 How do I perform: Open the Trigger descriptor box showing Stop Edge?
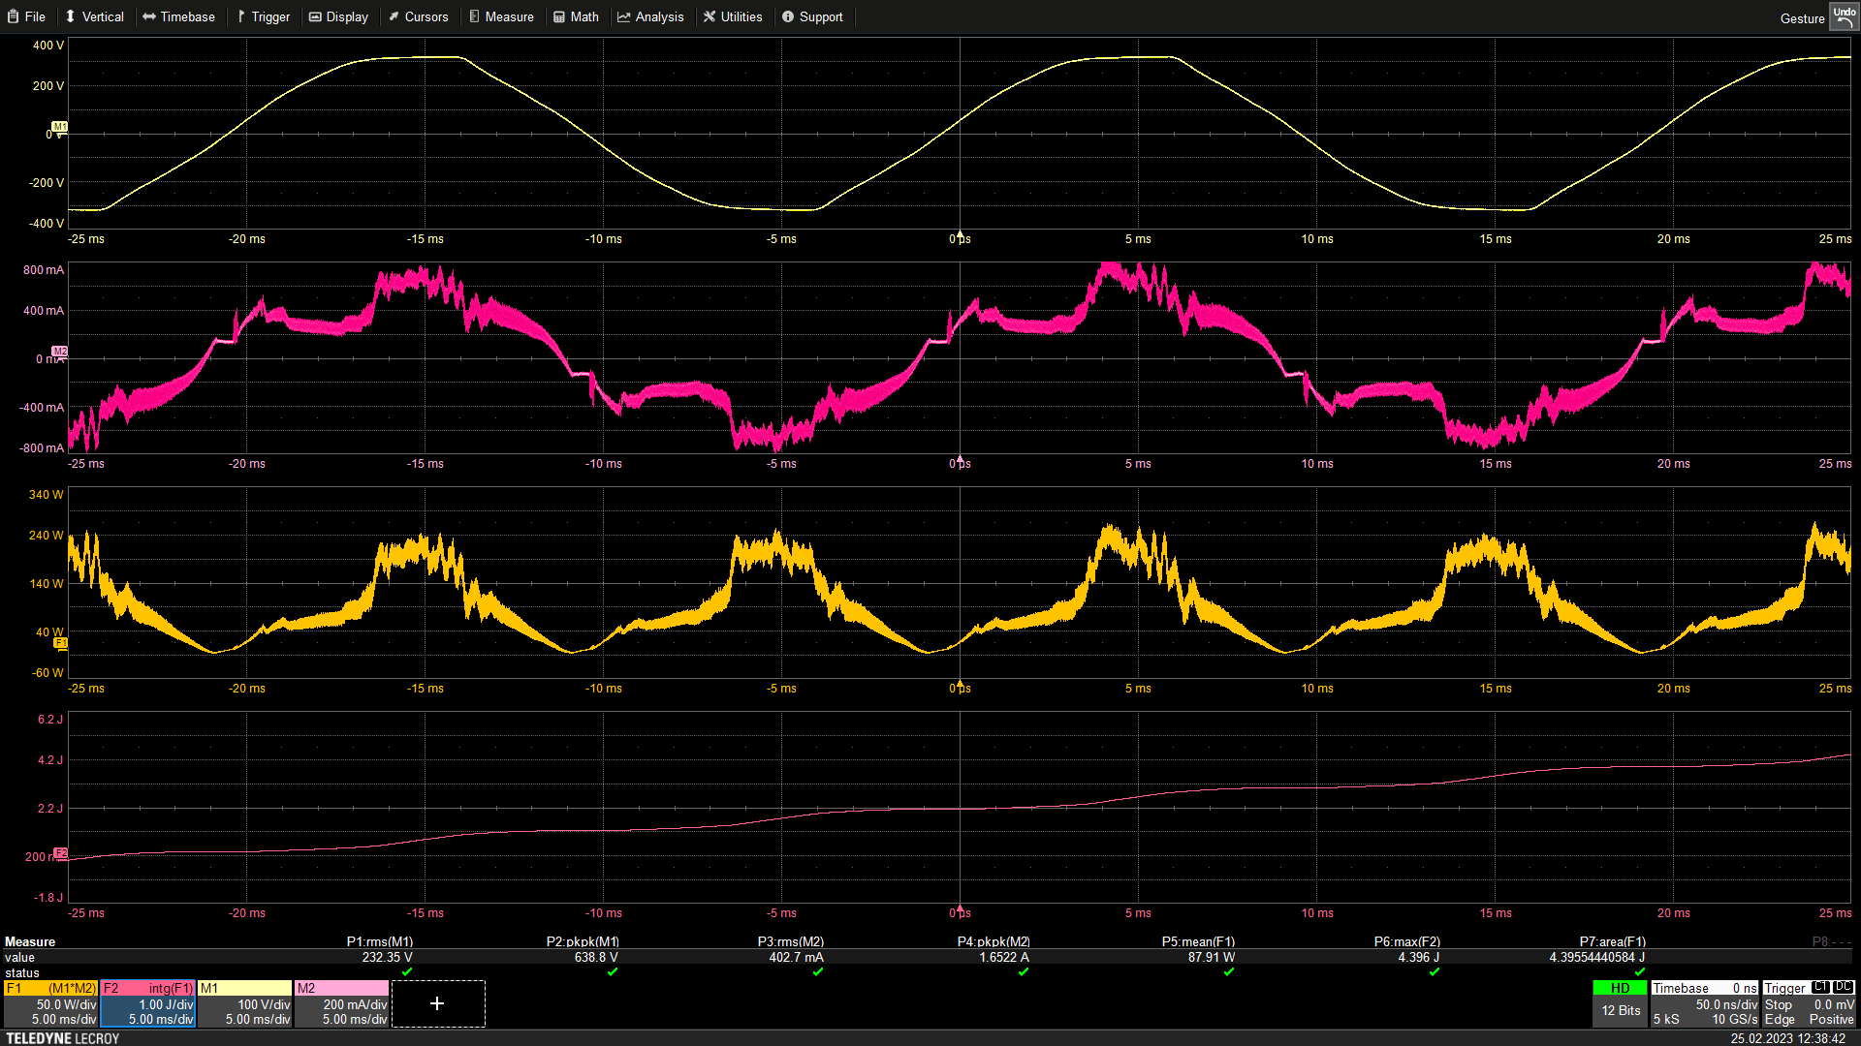pos(1809,1003)
